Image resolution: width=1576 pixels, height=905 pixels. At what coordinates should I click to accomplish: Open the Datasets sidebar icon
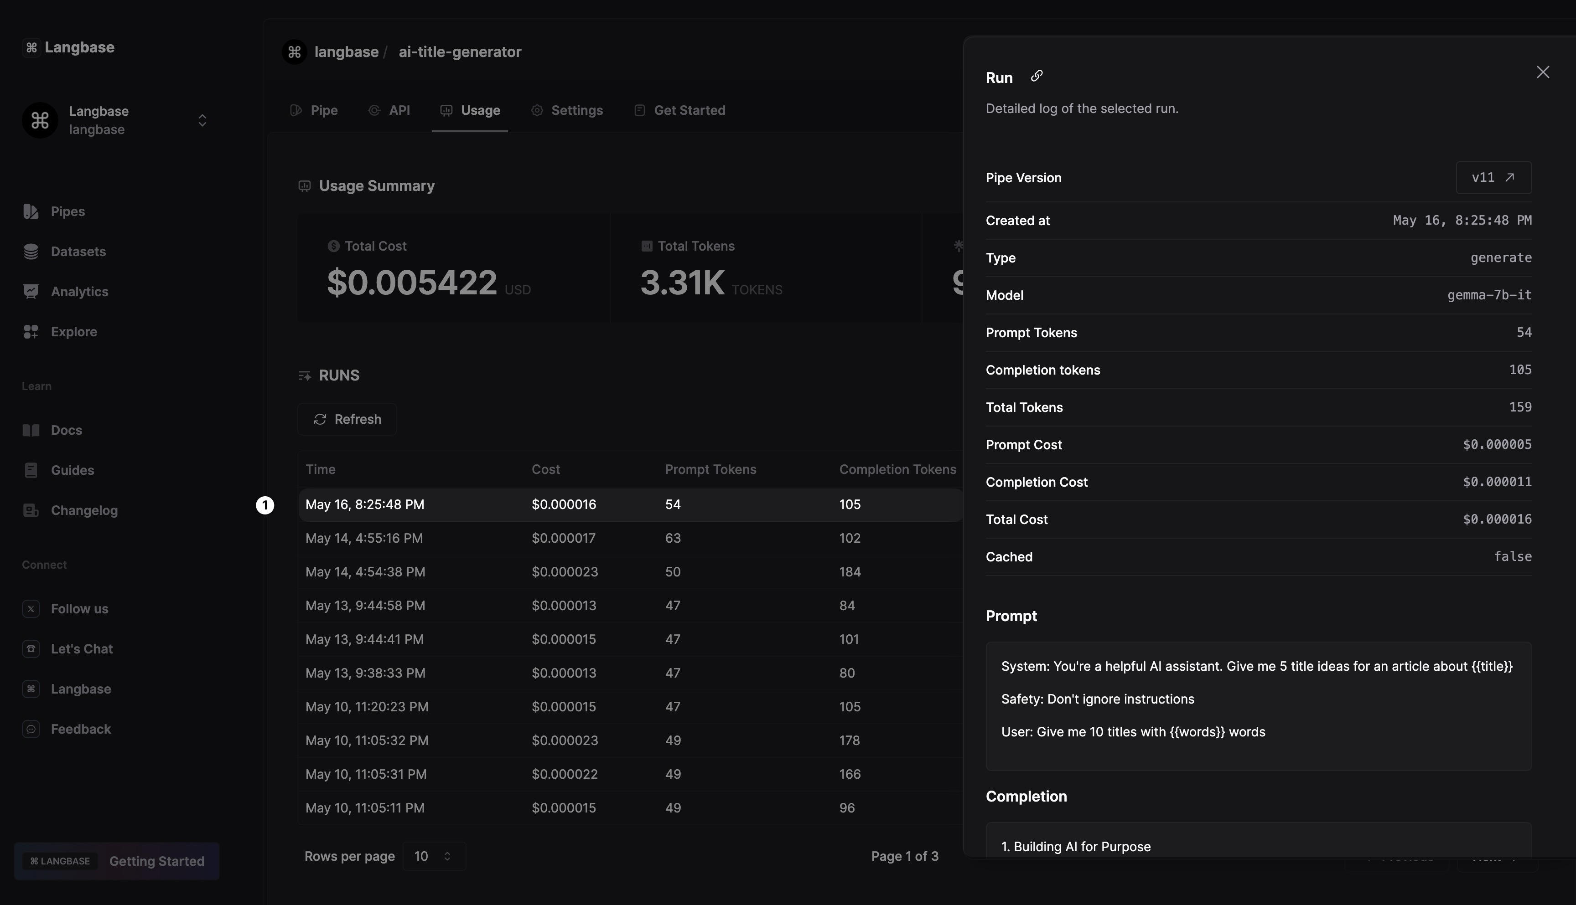[x=31, y=252]
